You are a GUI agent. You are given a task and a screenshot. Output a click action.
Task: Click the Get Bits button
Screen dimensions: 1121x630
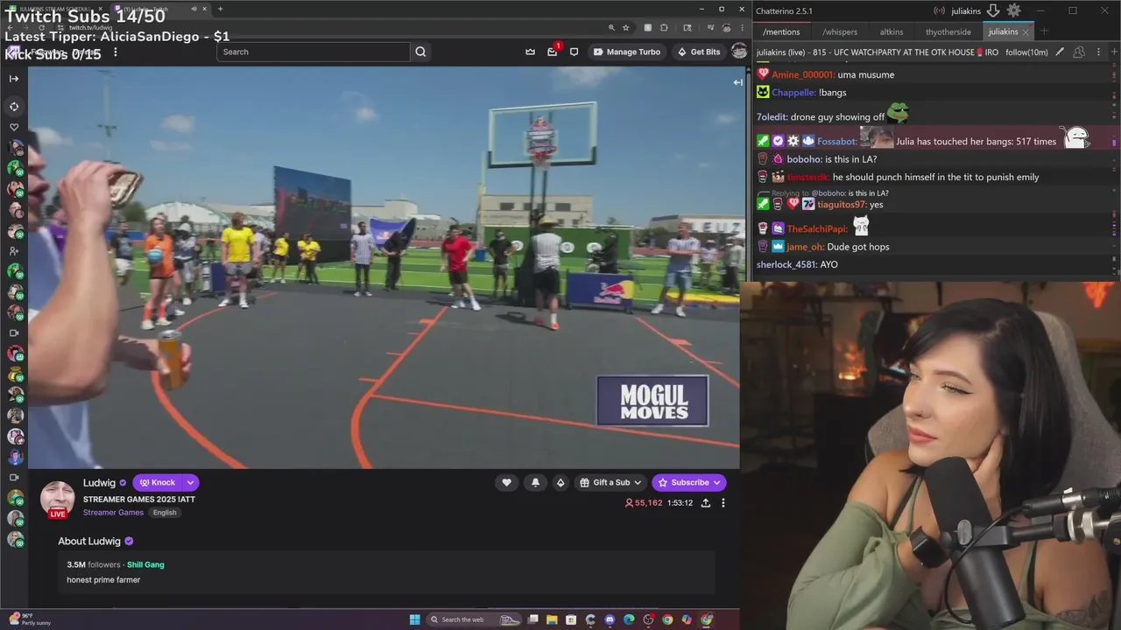point(699,52)
